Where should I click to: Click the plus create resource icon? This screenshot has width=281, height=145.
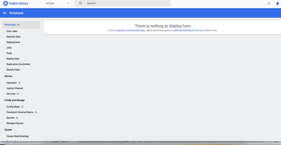click(269, 4)
